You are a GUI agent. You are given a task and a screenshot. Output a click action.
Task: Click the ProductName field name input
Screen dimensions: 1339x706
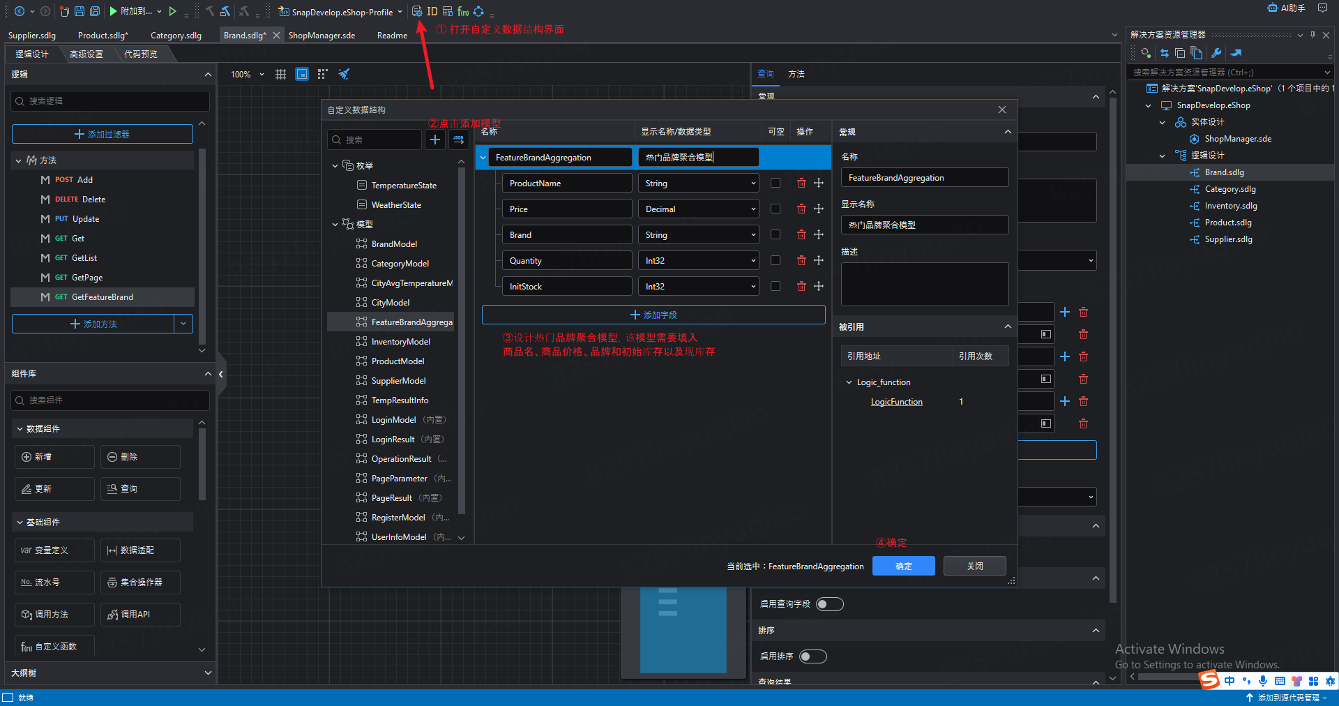(566, 183)
